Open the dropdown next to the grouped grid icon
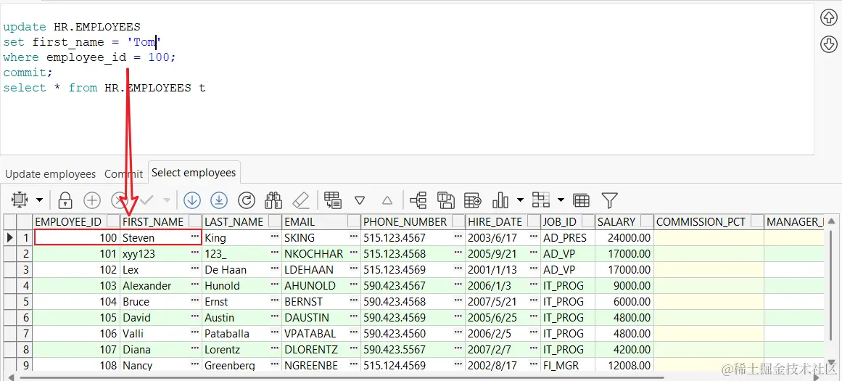Viewport: 842px width, 381px height. [561, 200]
